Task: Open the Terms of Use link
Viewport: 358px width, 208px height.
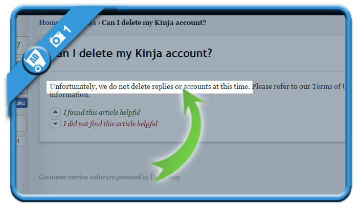Action: [329, 86]
